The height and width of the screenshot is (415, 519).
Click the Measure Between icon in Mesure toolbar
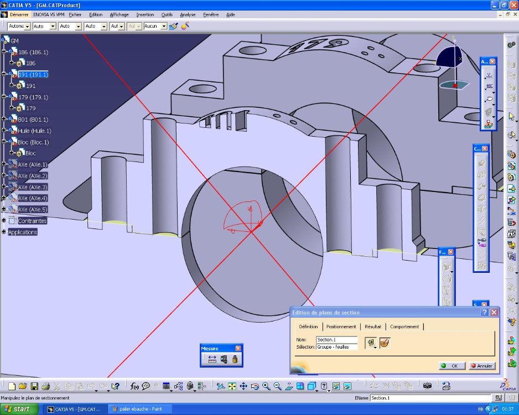(212, 360)
